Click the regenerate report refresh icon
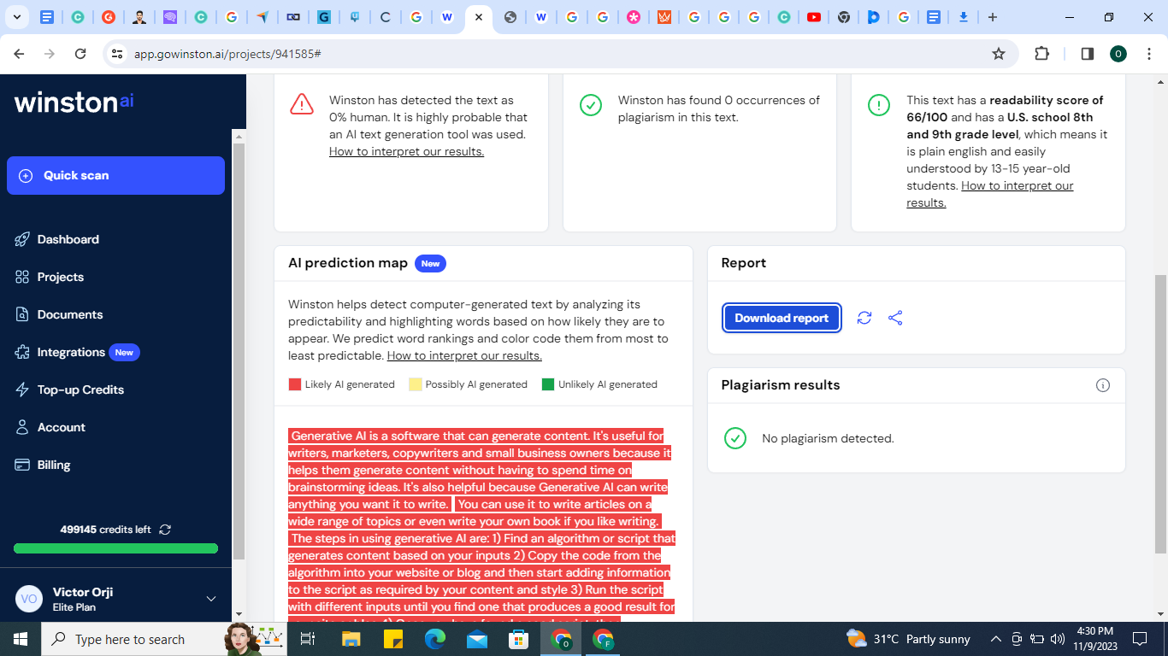 click(864, 318)
